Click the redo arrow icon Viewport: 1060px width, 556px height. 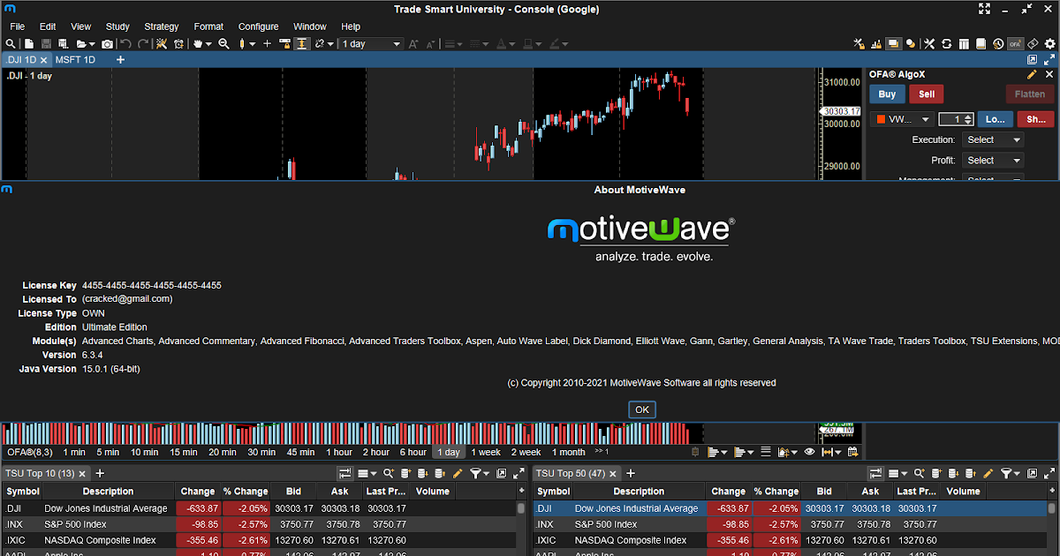143,43
